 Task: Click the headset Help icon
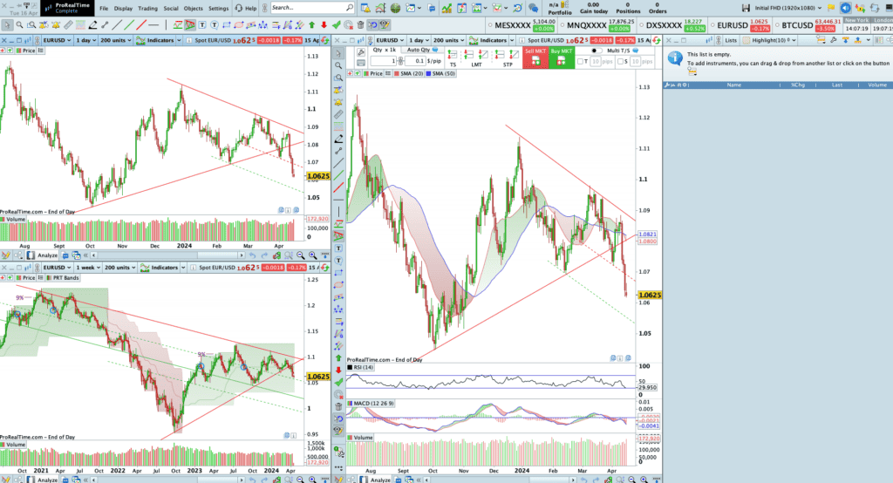[238, 8]
